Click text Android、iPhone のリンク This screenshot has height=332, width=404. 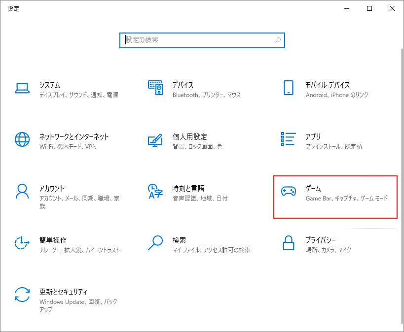click(337, 95)
